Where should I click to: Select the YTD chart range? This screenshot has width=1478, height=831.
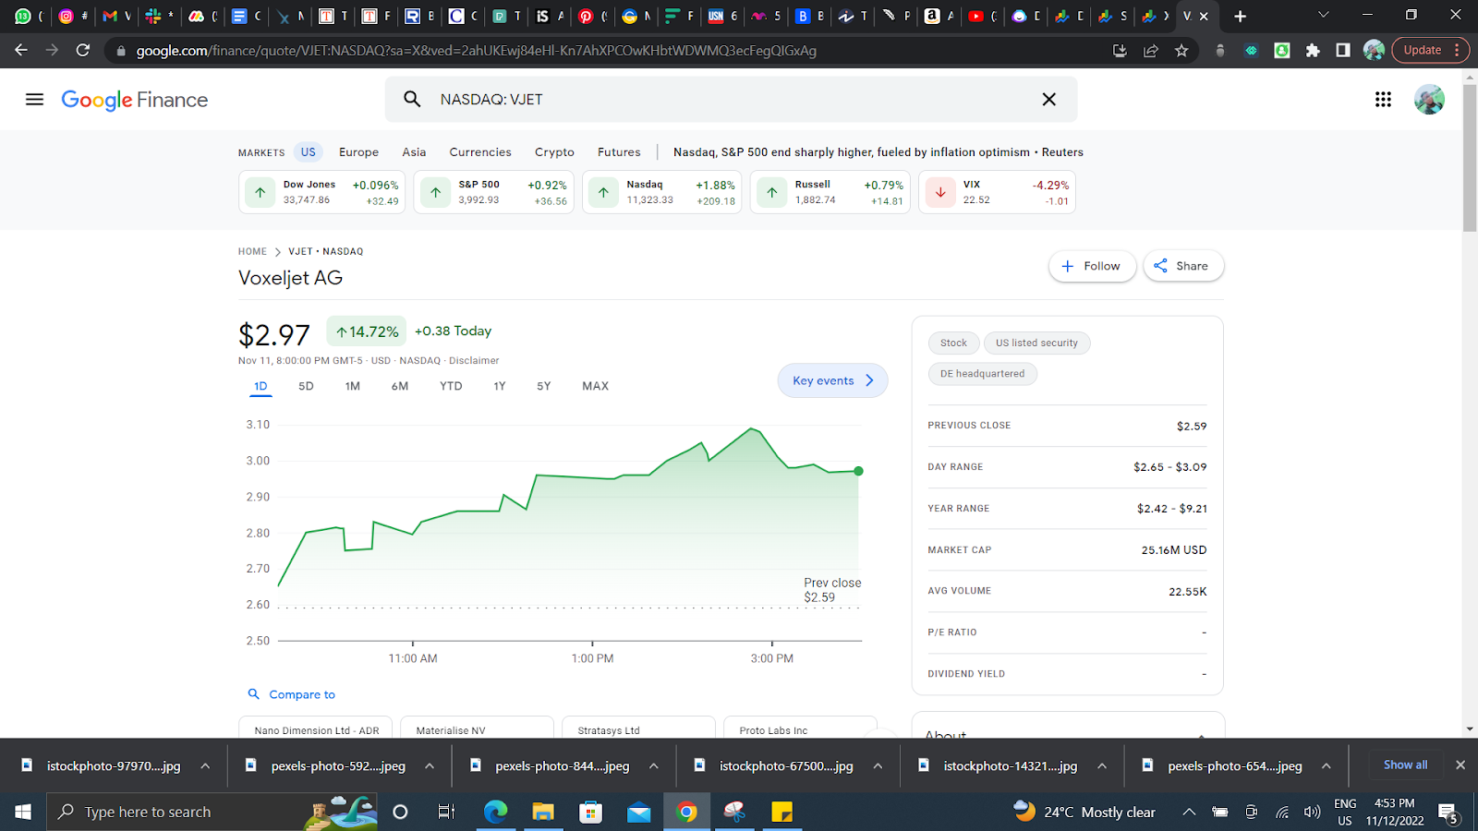tap(451, 386)
